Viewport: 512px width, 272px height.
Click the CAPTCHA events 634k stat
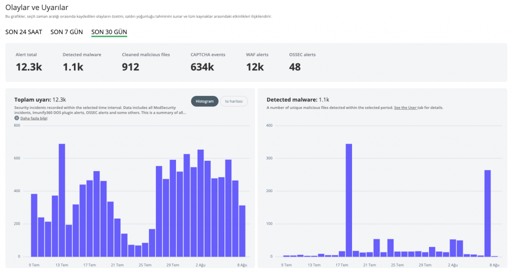(x=207, y=62)
